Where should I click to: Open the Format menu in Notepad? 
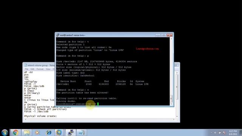pos(40,69)
